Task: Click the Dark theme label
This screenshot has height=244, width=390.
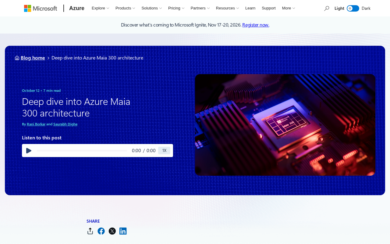Action: tap(366, 8)
